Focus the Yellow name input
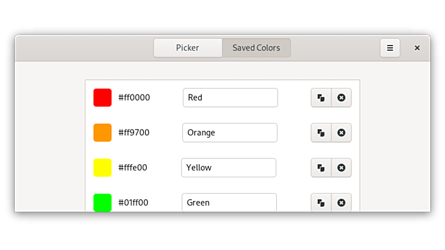445x250 pixels. click(x=228, y=168)
